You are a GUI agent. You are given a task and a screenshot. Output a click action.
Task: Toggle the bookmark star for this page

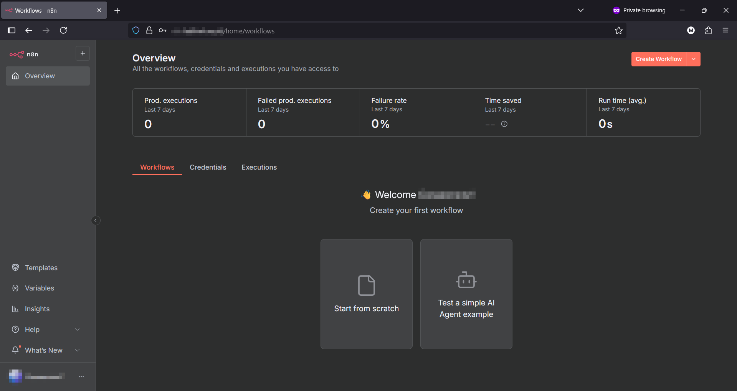click(x=618, y=30)
